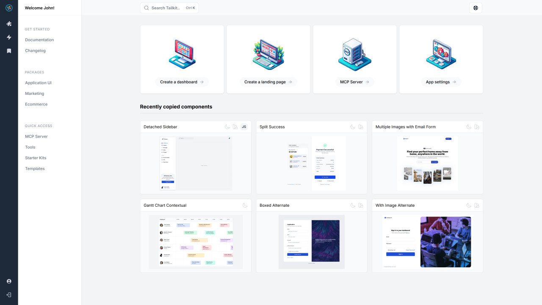This screenshot has height=305, width=542.
Task: Click the With Image Alternate title
Action: [x=395, y=205]
